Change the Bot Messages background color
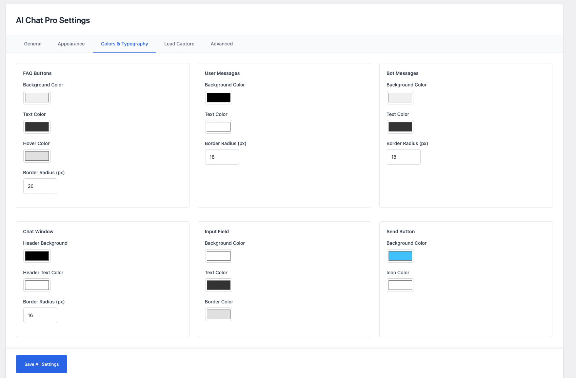The width and height of the screenshot is (576, 378). point(400,97)
